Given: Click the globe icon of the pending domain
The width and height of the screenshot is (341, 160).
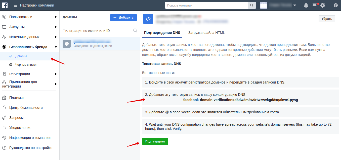Looking at the screenshot, I should click(x=67, y=43).
